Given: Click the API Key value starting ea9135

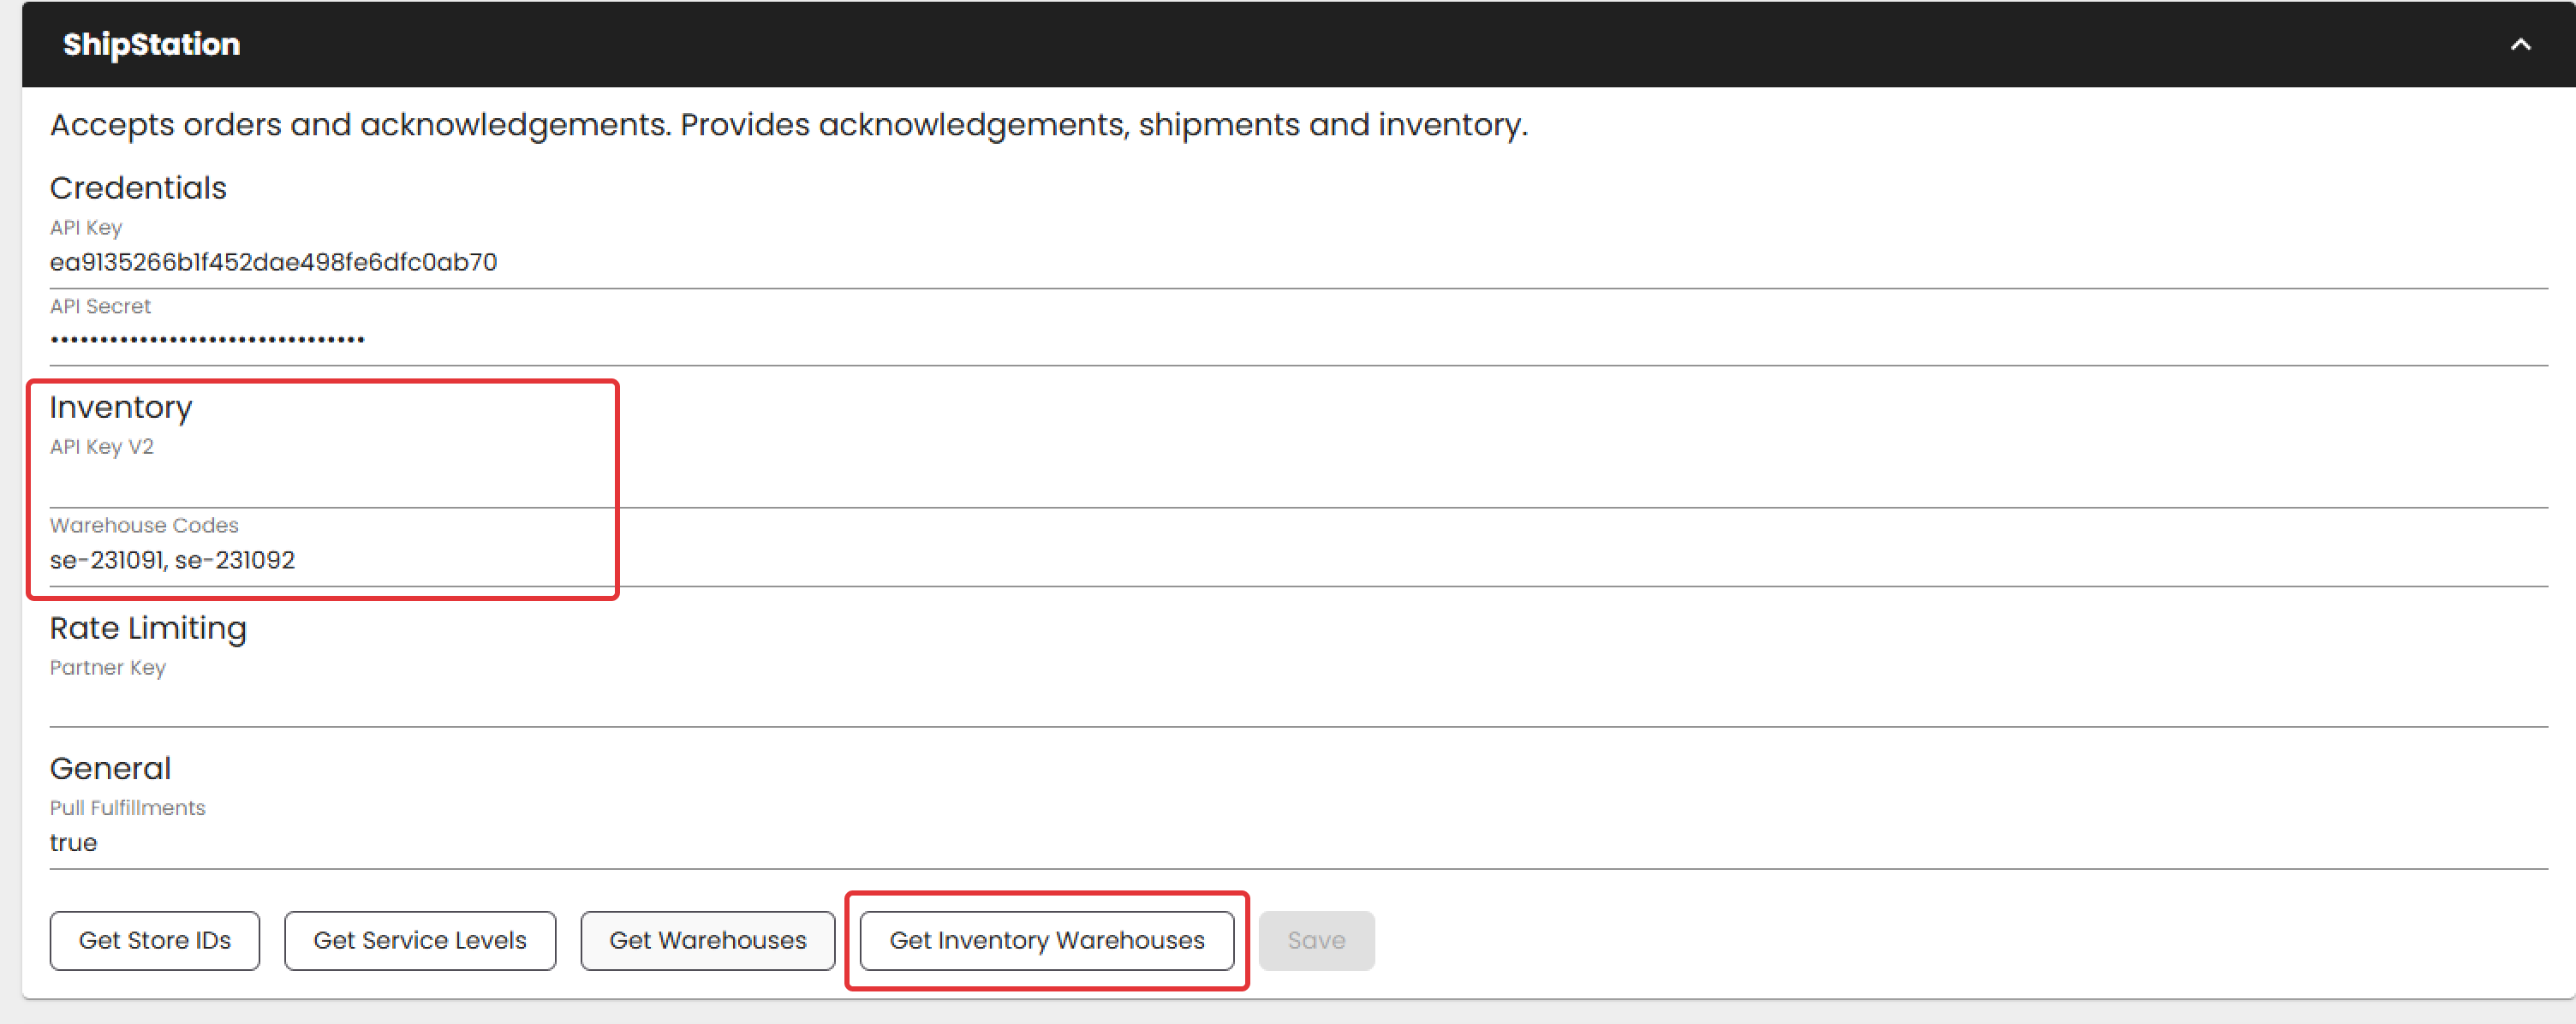Looking at the screenshot, I should tap(273, 262).
